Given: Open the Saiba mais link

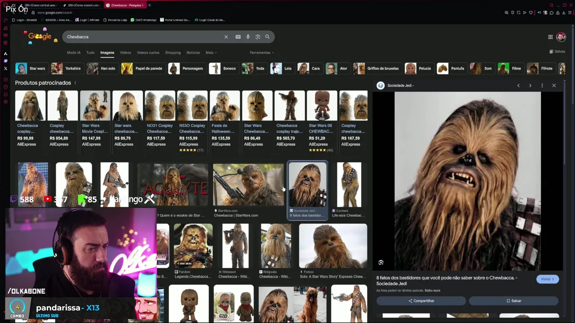Looking at the screenshot, I should tap(432, 291).
